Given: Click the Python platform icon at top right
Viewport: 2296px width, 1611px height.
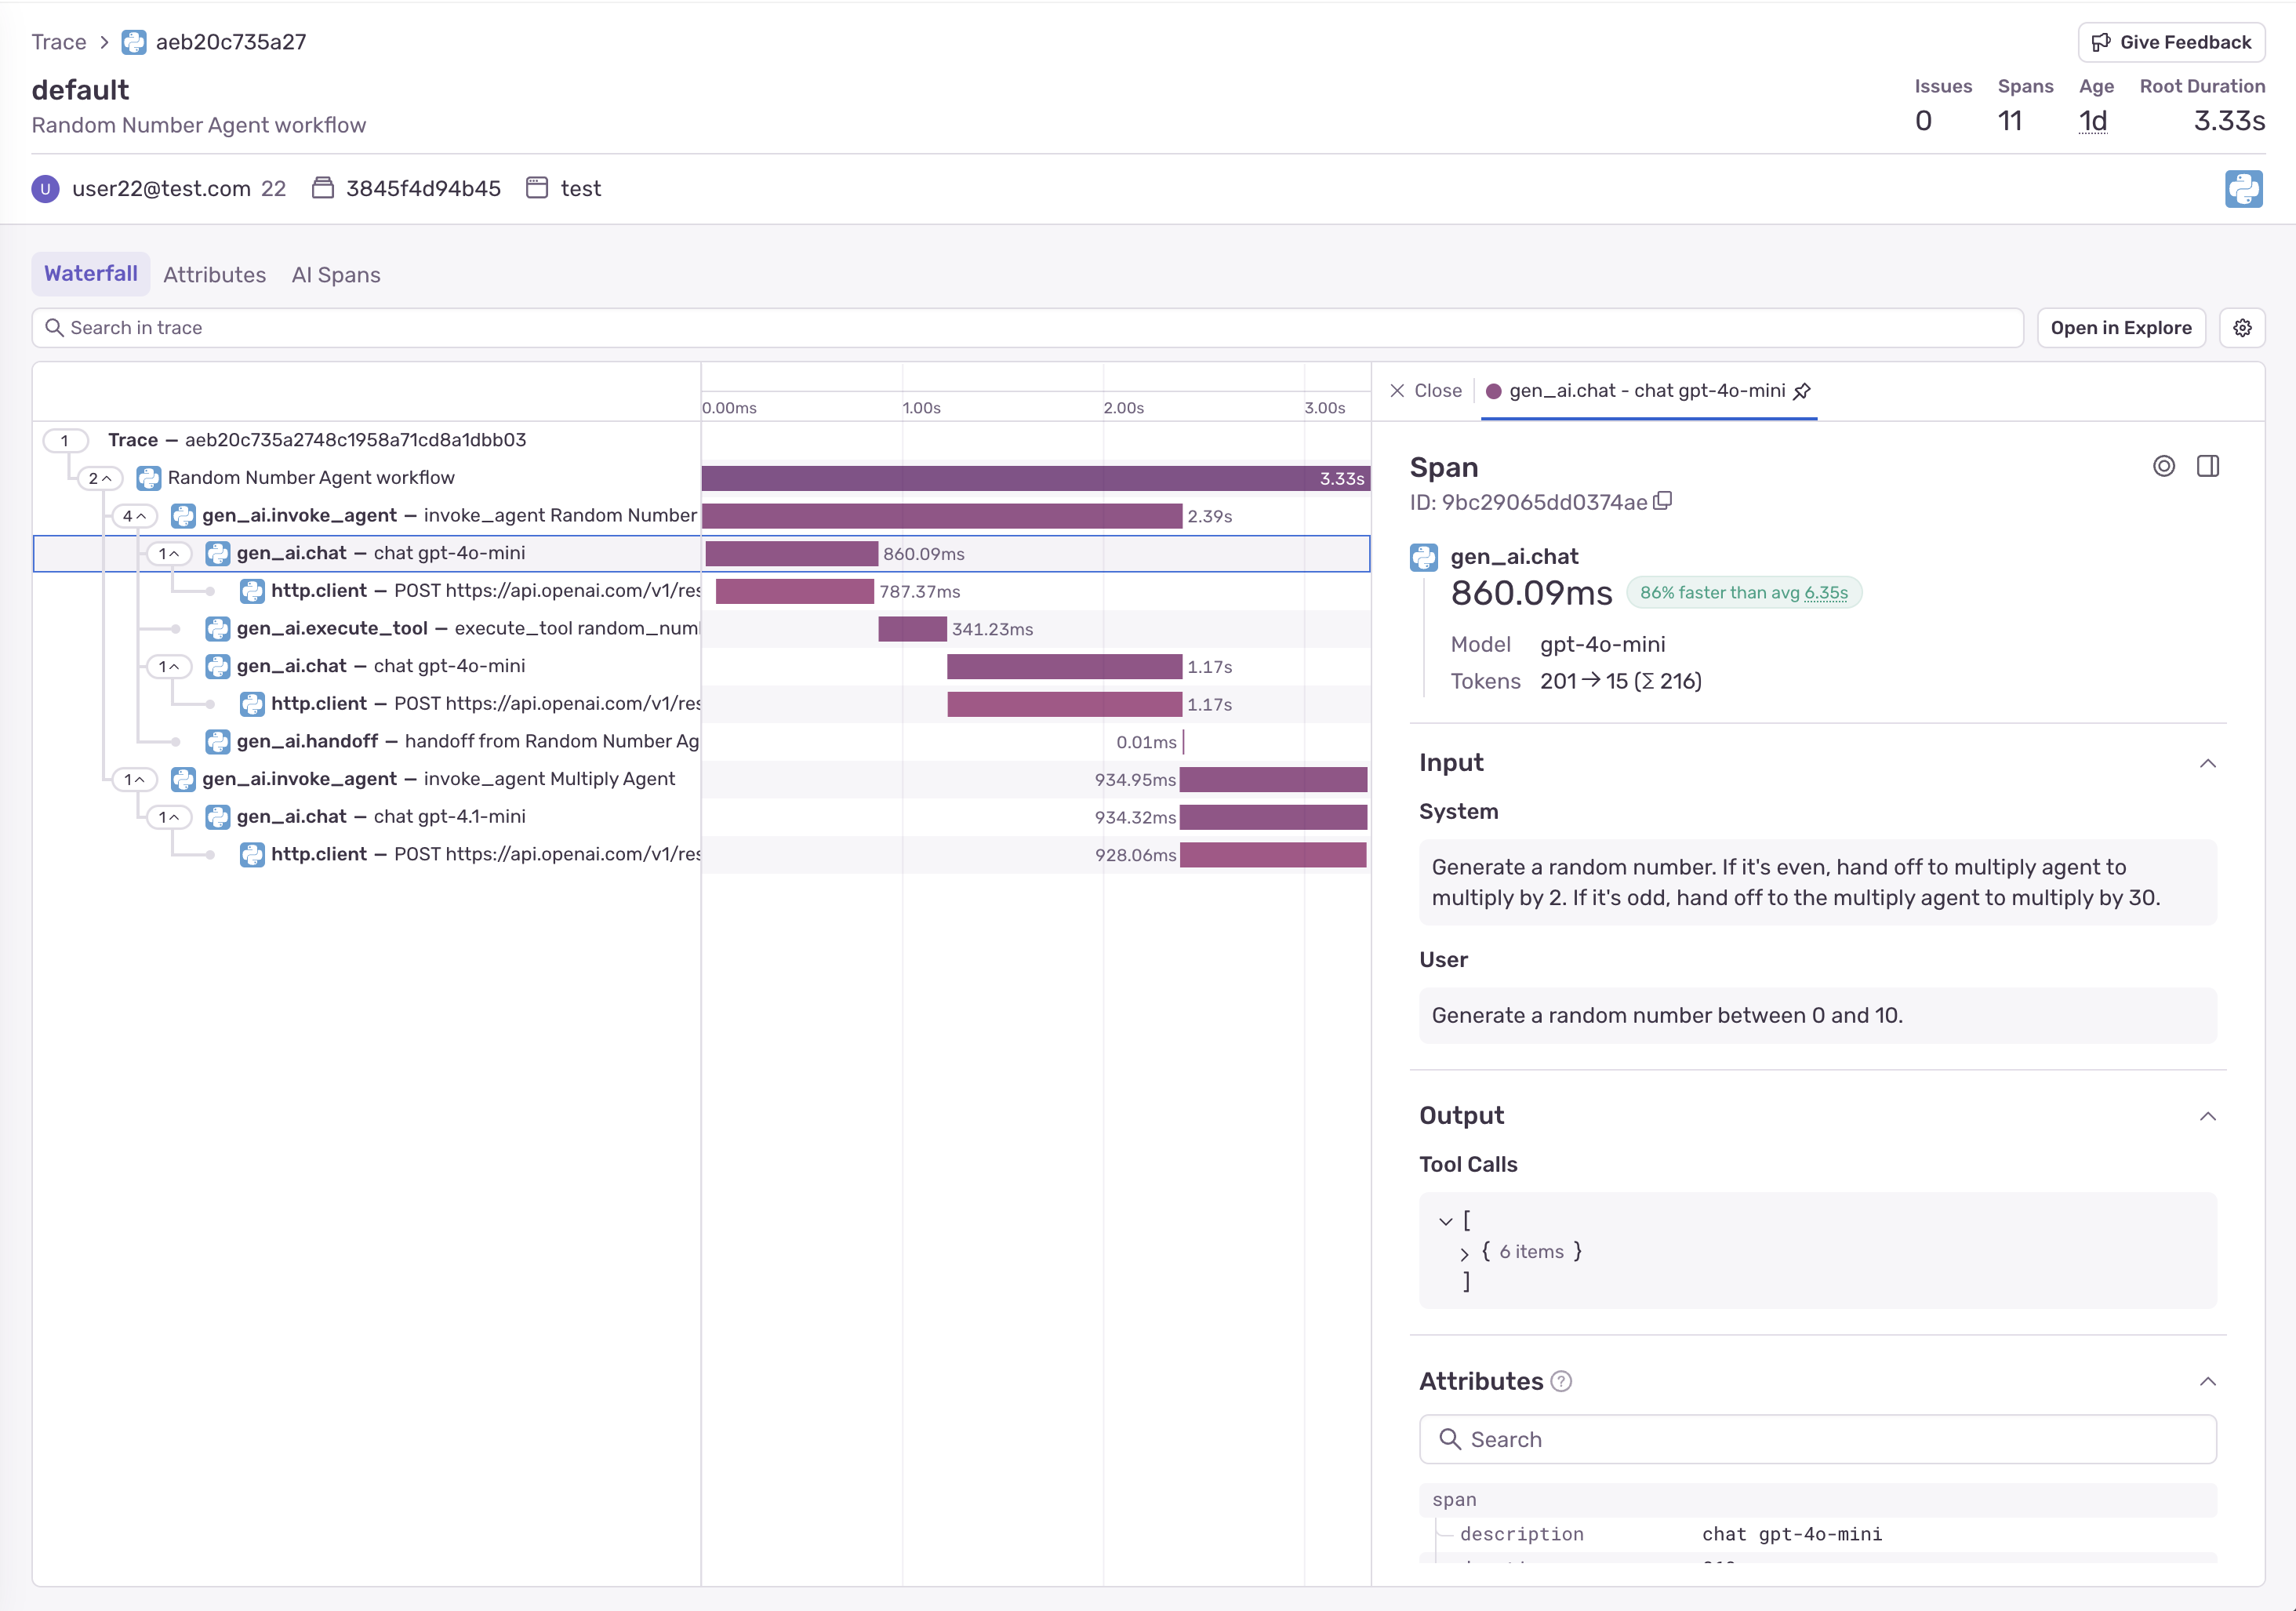Looking at the screenshot, I should tap(2243, 189).
